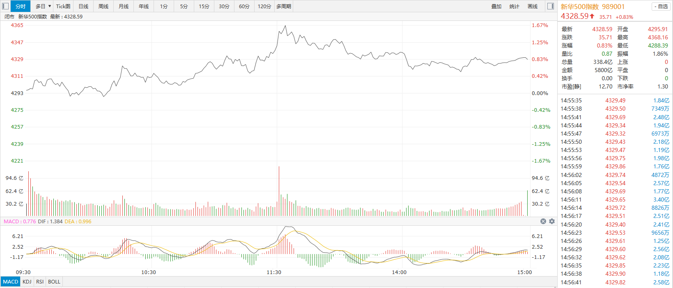Remove the index via 自选 button
673x288 pixels.
click(x=661, y=7)
